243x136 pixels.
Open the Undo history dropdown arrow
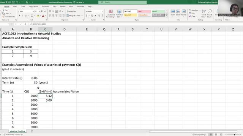19,2
